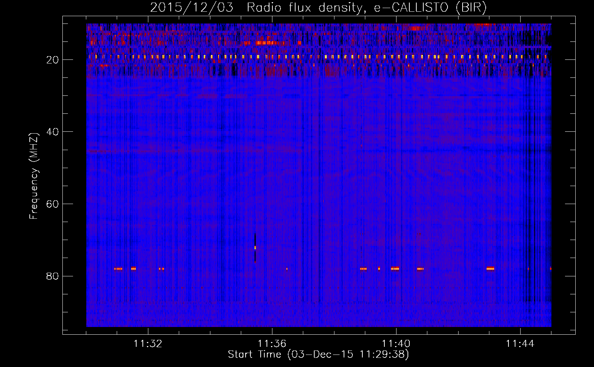Click the orange dash at the far right edge near 78 MHz
The width and height of the screenshot is (594, 367).
pyautogui.click(x=550, y=269)
